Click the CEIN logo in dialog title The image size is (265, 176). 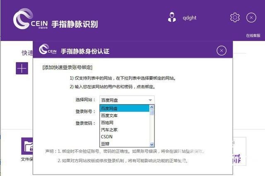click(48, 49)
